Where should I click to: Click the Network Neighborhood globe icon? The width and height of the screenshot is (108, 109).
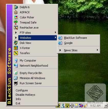[x=16, y=66]
